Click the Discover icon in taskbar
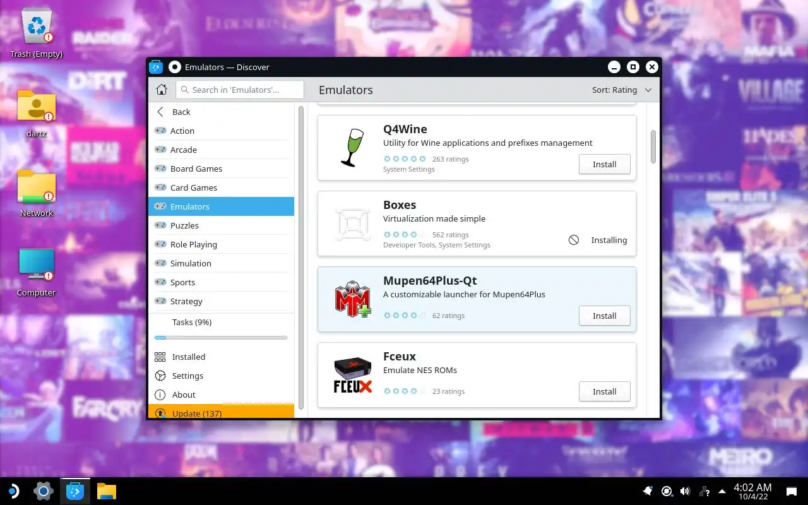The image size is (808, 505). pos(75,491)
